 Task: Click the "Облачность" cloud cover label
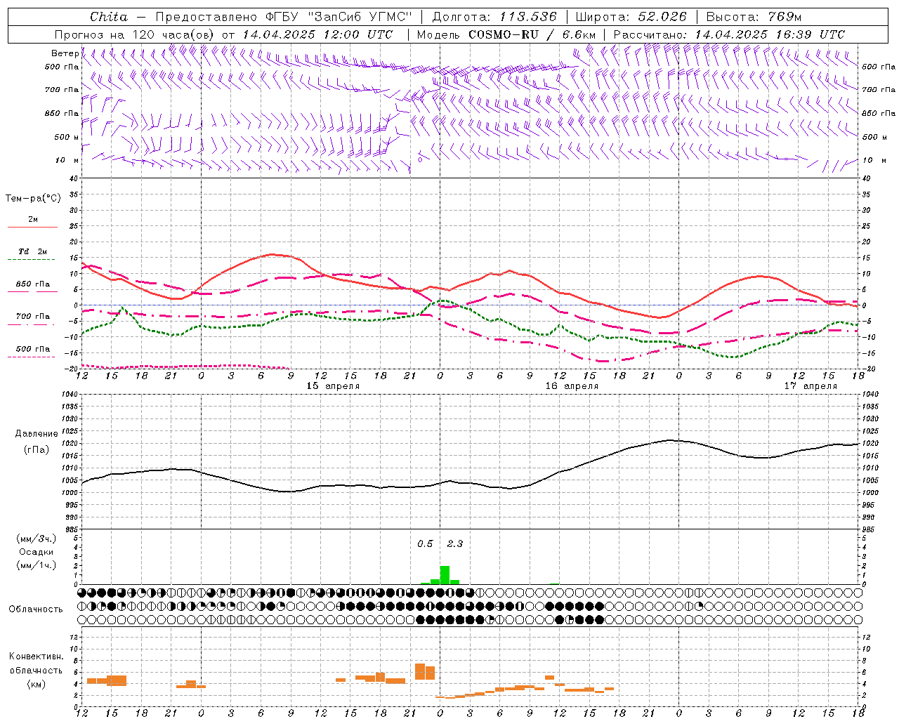click(x=36, y=609)
